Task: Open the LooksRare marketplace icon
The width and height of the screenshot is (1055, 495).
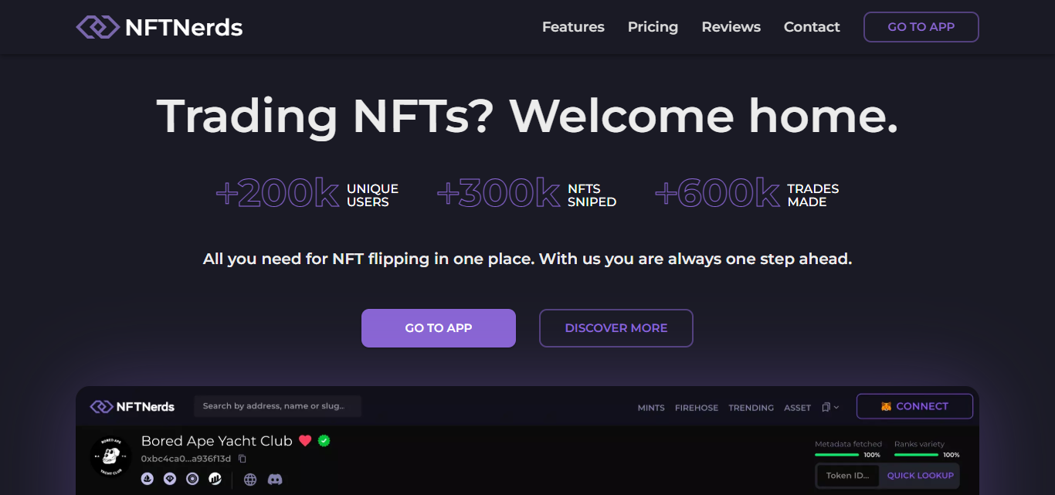Action: (x=169, y=479)
